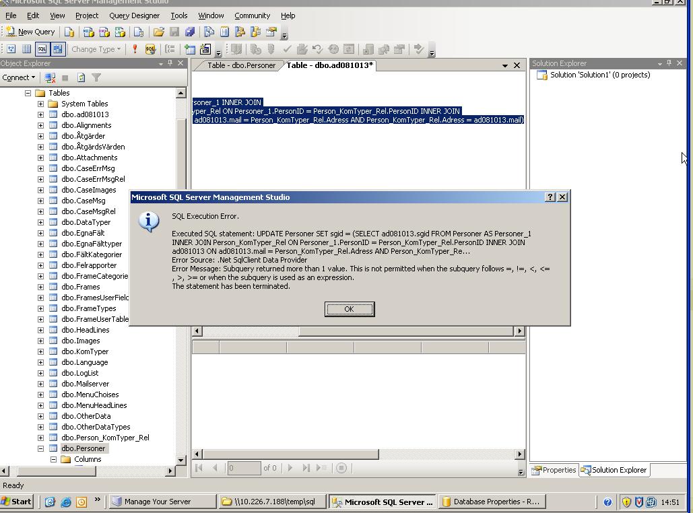Open the Registered Servers window icon
The height and width of the screenshot is (513, 693).
[209, 32]
